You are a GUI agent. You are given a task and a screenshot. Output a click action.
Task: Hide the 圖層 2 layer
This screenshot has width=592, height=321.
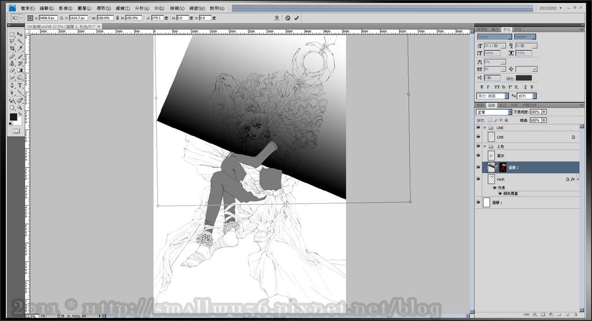coord(478,167)
